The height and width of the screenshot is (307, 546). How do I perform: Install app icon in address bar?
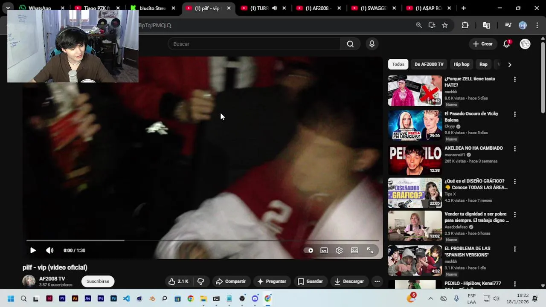tap(432, 25)
